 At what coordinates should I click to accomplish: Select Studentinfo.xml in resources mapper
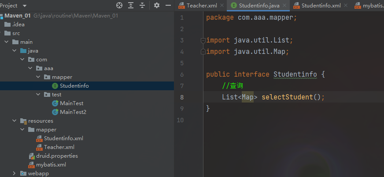point(63,138)
